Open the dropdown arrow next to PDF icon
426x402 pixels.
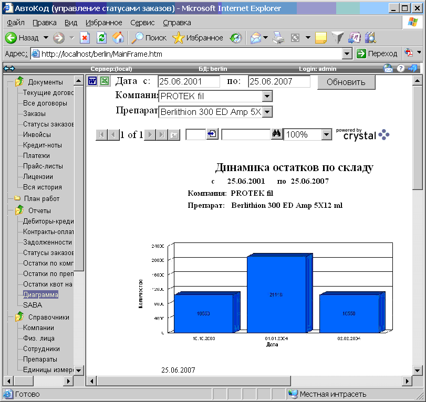point(419,52)
